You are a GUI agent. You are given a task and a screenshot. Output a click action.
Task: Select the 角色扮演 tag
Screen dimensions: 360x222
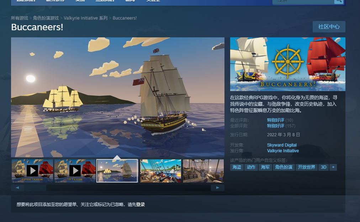284,167
